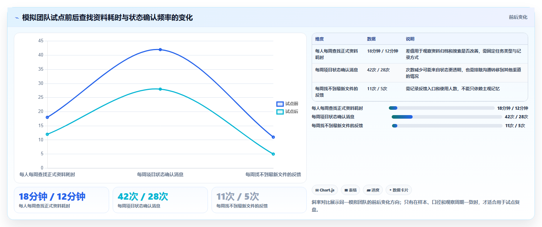Click progress bar for 每周项目状态确认消息
Screen dimensions: 542x227
click(x=447, y=117)
